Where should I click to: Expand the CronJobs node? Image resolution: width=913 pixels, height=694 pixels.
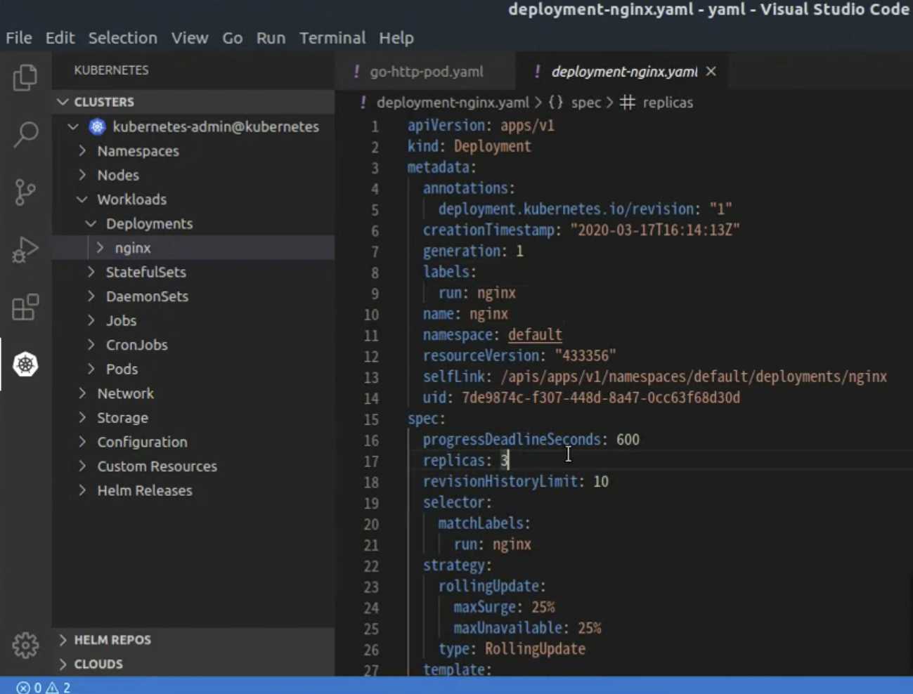(x=91, y=345)
